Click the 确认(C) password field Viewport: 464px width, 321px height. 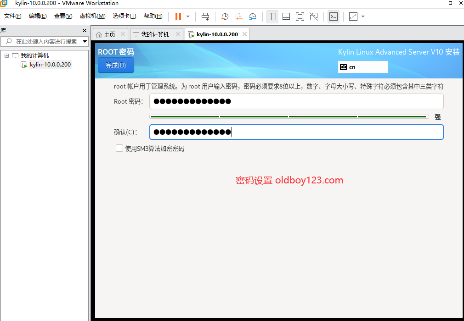[x=296, y=132]
